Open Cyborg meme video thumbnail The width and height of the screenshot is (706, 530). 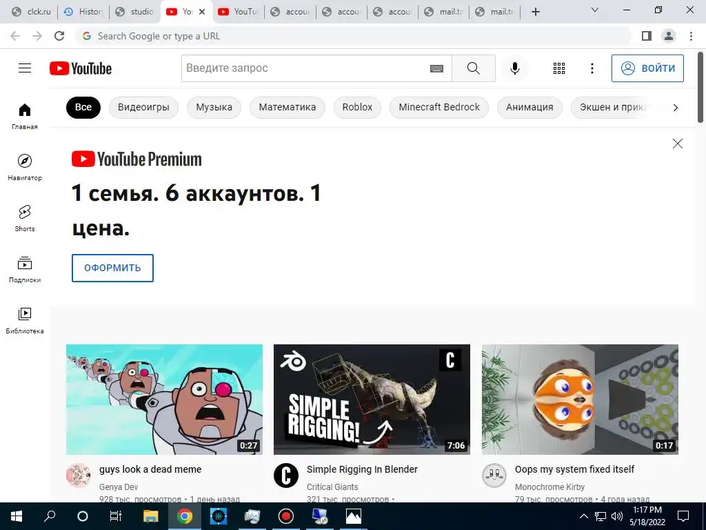(164, 400)
